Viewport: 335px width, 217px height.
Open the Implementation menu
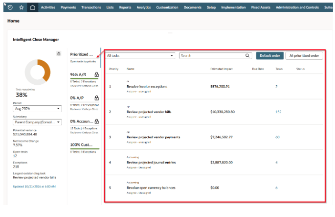[x=233, y=7]
